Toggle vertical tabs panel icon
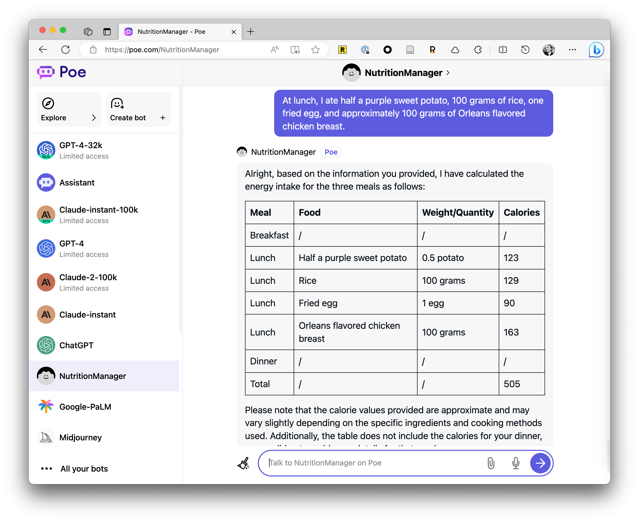Image resolution: width=639 pixels, height=522 pixels. (107, 31)
